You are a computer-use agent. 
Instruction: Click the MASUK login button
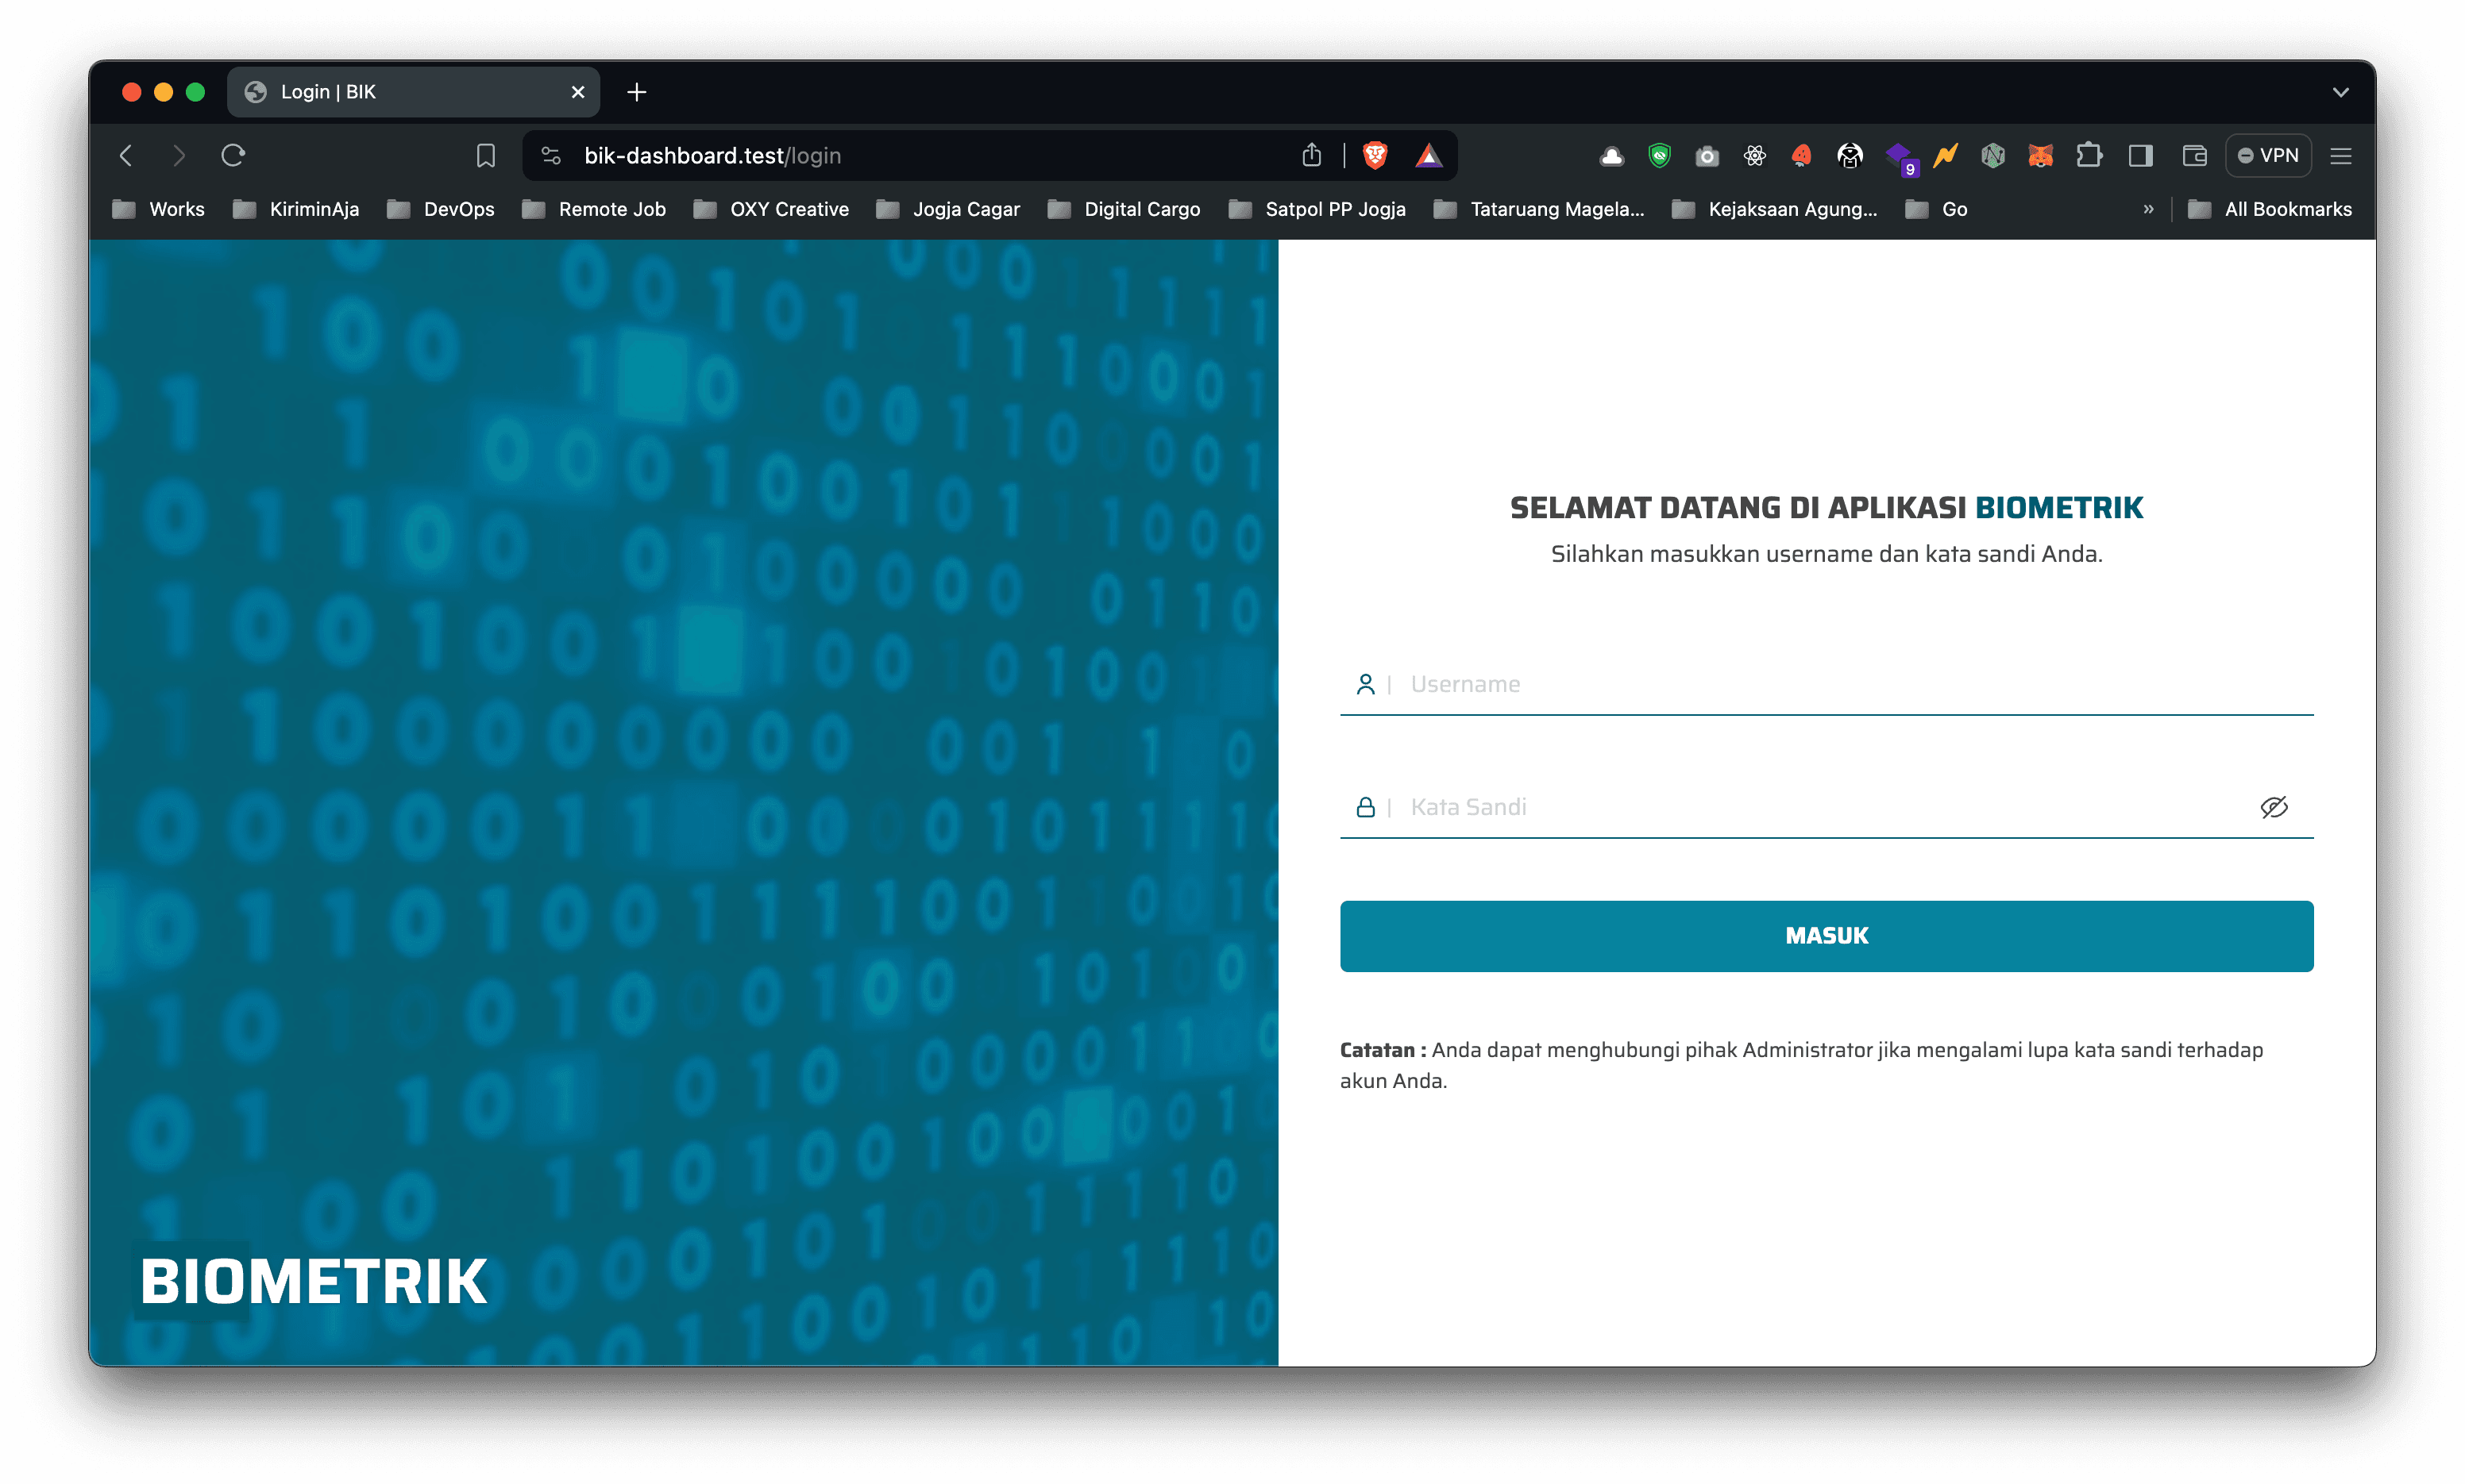pyautogui.click(x=1826, y=933)
